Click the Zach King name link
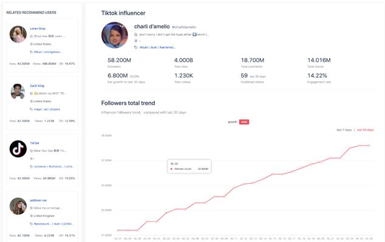Image resolution: width=385 pixels, height=242 pixels. [37, 86]
